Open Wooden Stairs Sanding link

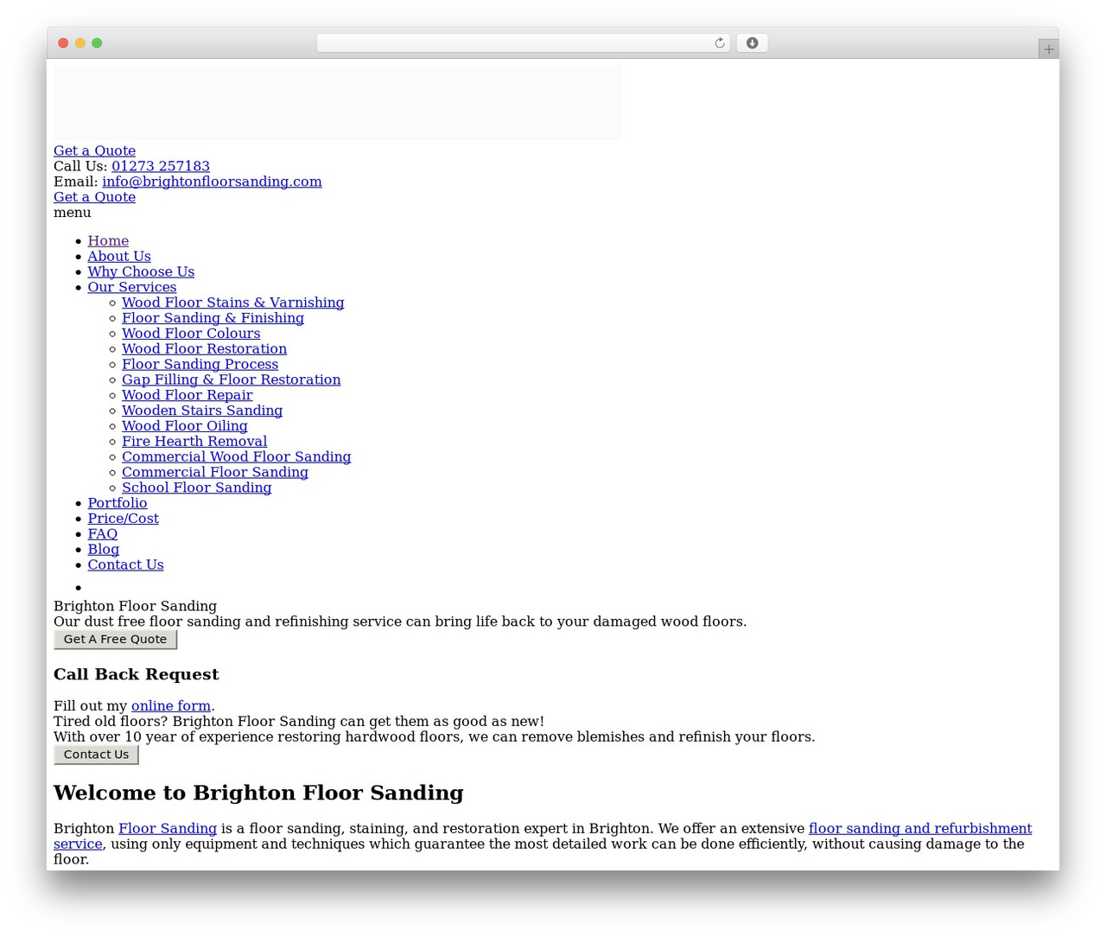coord(202,411)
